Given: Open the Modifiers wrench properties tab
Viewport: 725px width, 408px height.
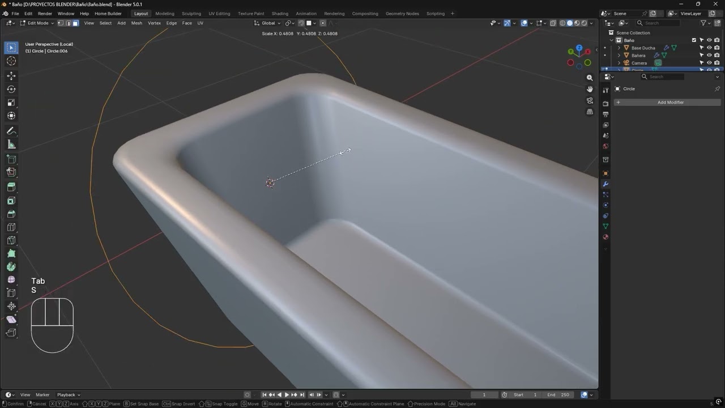Looking at the screenshot, I should tap(605, 184).
